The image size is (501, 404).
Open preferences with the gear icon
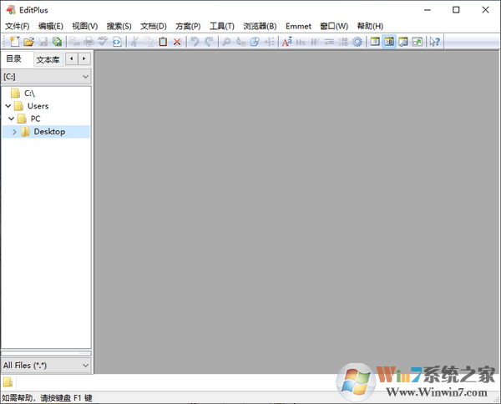357,42
